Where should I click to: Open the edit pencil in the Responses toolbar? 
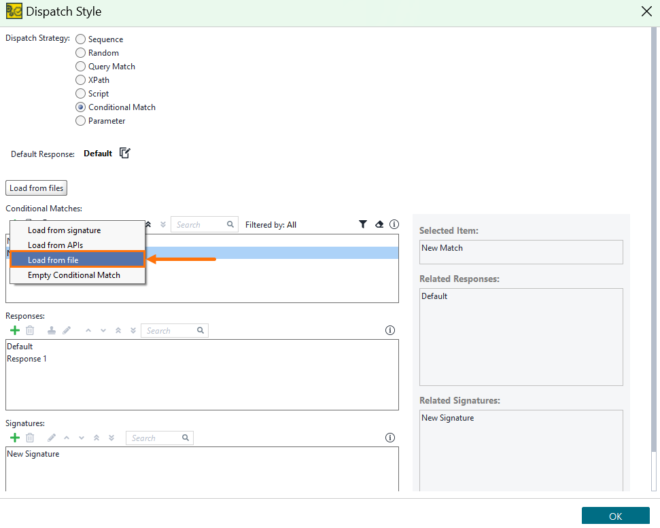66,330
